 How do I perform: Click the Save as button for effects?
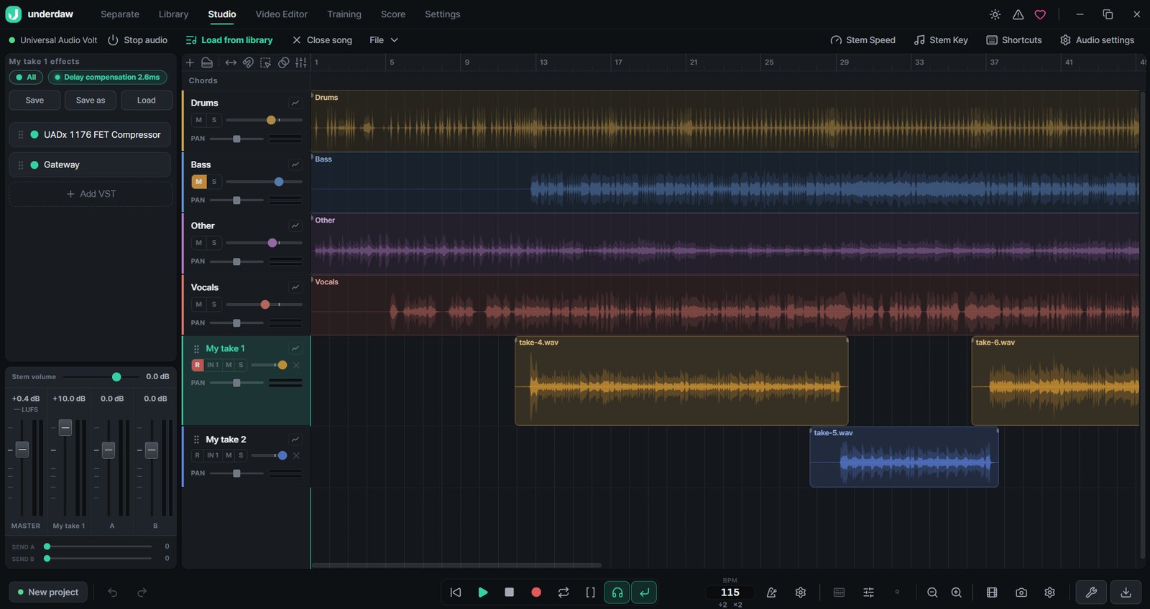(91, 101)
